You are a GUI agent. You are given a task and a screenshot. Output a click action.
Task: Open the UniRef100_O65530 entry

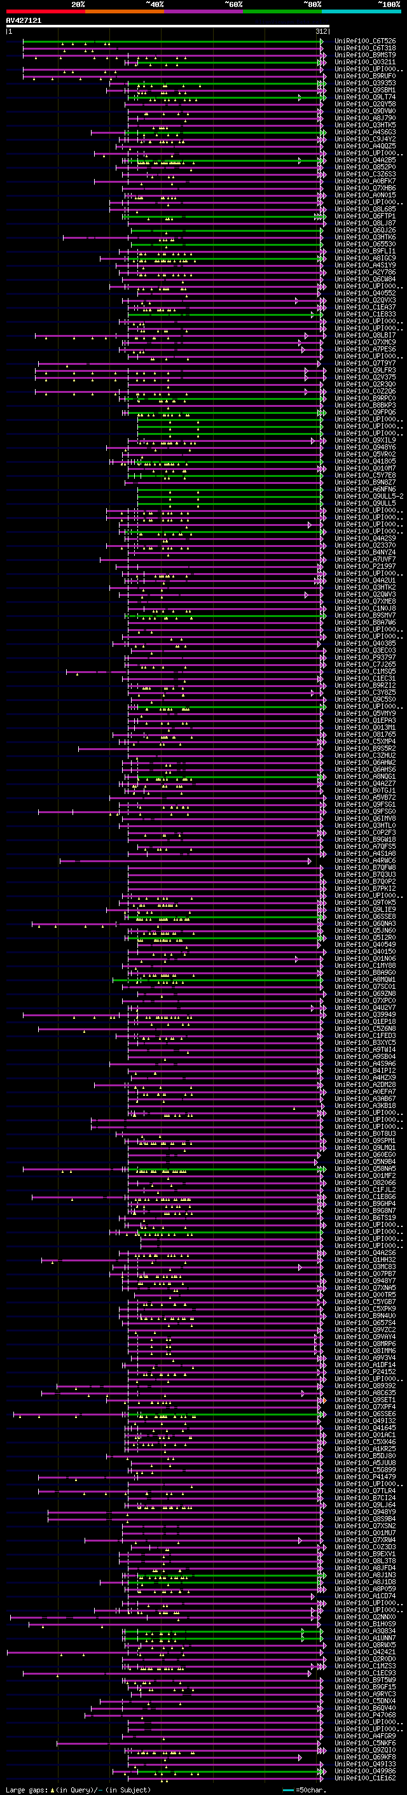point(365,245)
